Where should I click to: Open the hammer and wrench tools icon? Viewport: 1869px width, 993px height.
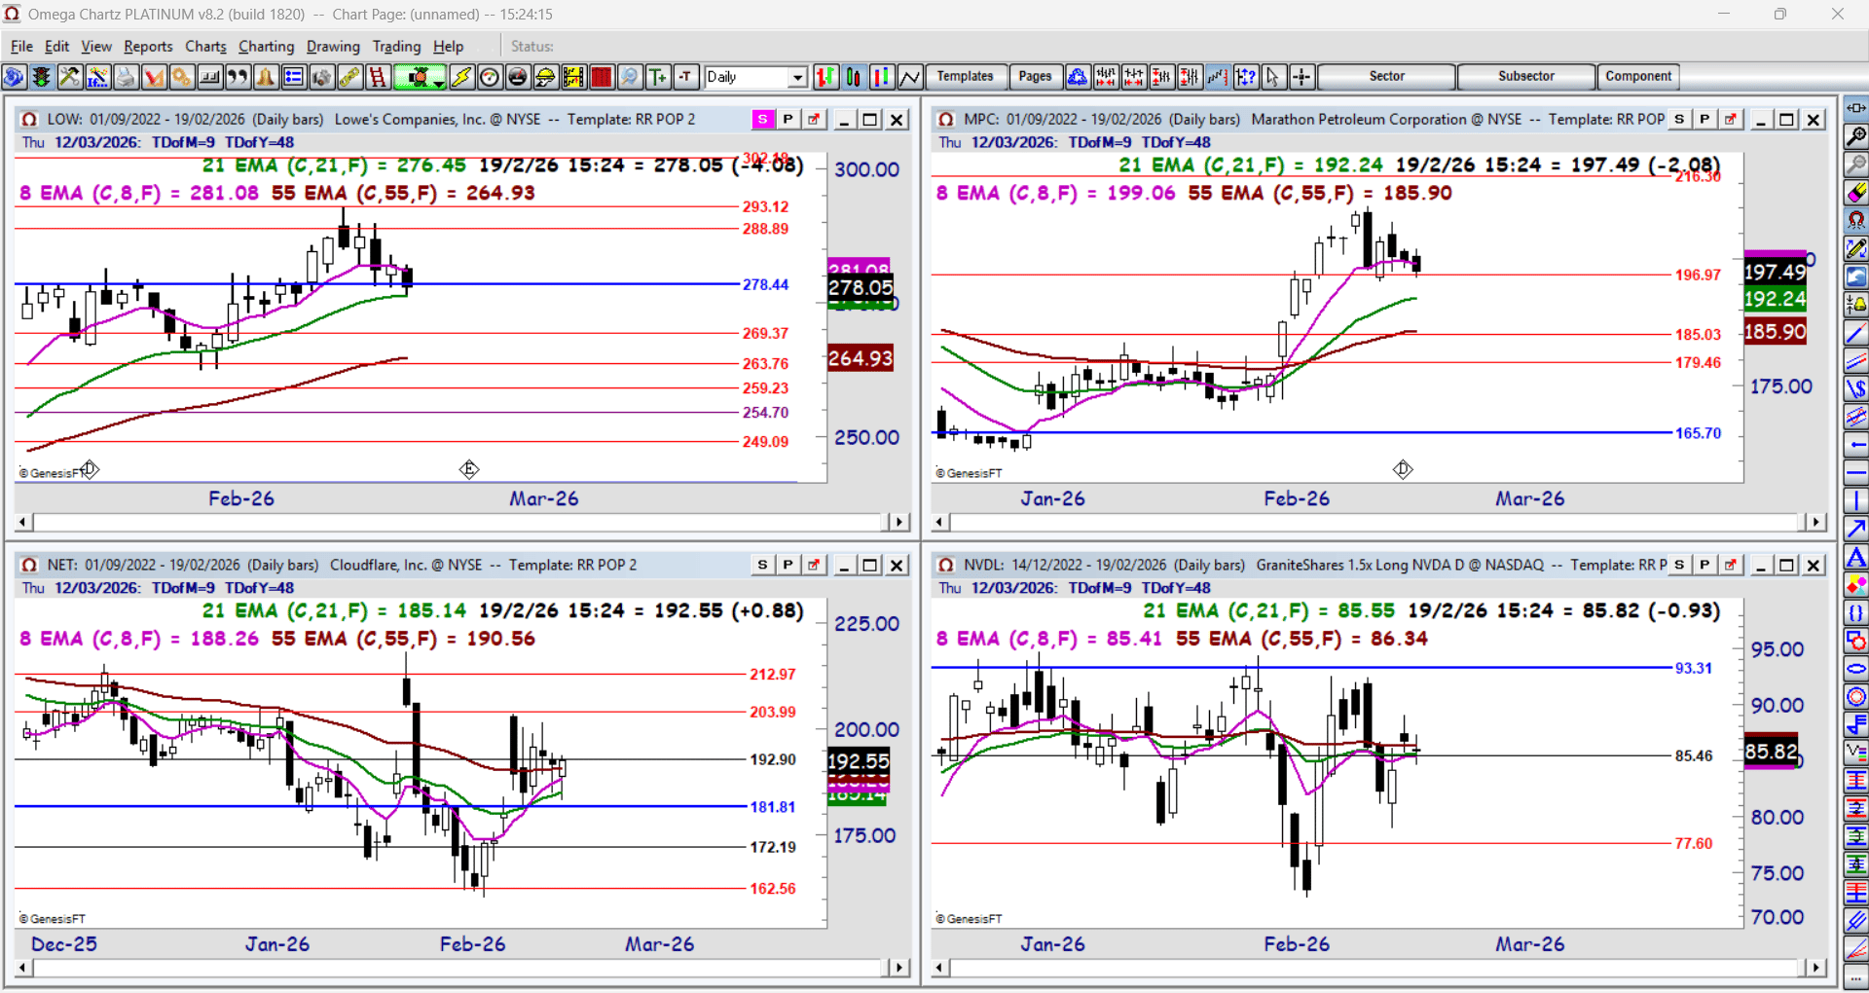click(x=69, y=77)
